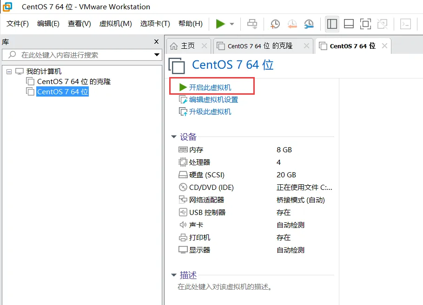Image resolution: width=423 pixels, height=305 pixels.
Task: Click the 打印机 device row
Action: 256,237
